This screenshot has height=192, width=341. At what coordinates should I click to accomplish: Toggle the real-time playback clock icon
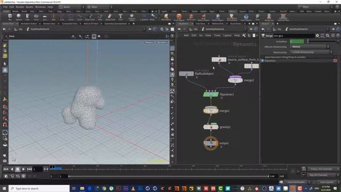tap(23, 176)
